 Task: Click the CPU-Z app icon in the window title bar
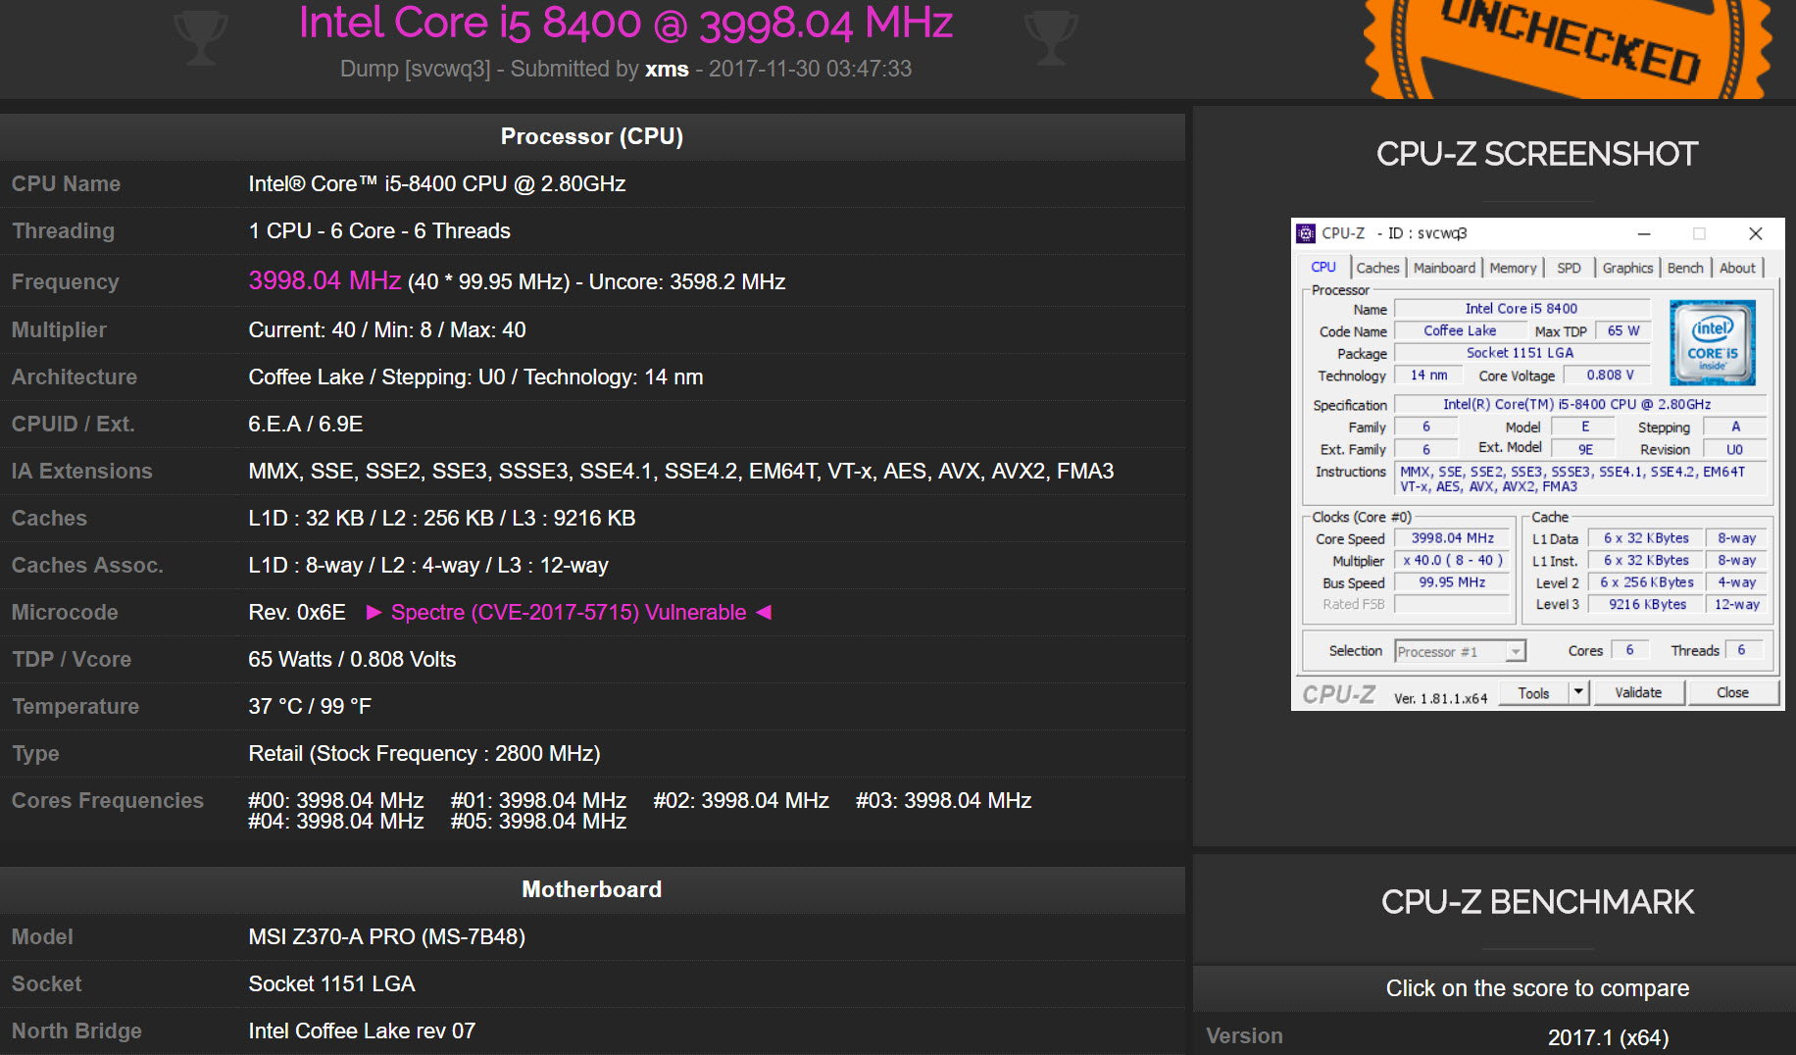click(1306, 233)
